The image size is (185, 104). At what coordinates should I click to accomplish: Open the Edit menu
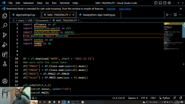[18, 3]
